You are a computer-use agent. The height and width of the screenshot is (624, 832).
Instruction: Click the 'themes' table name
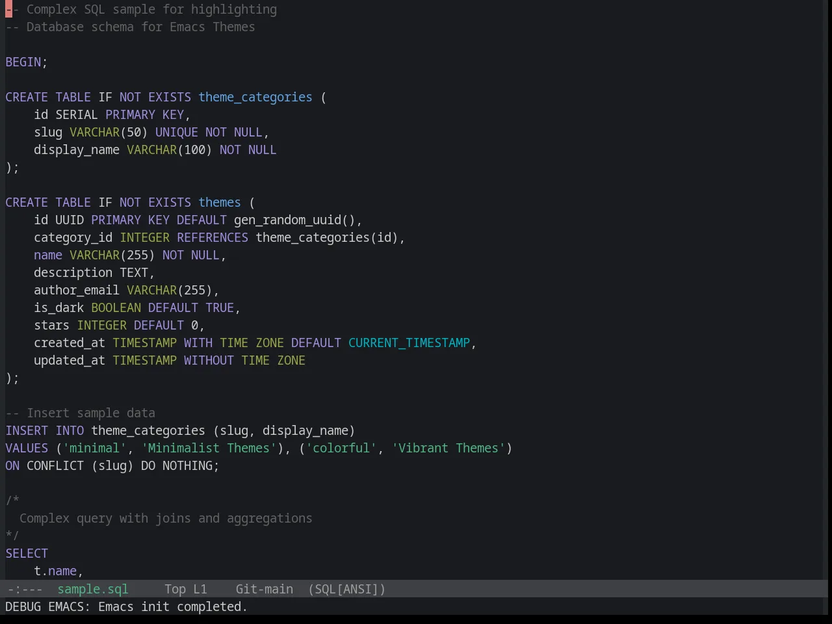coord(220,202)
